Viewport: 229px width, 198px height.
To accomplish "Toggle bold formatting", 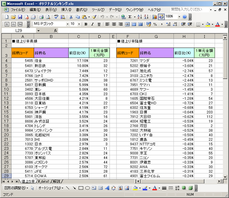I will (86, 24).
